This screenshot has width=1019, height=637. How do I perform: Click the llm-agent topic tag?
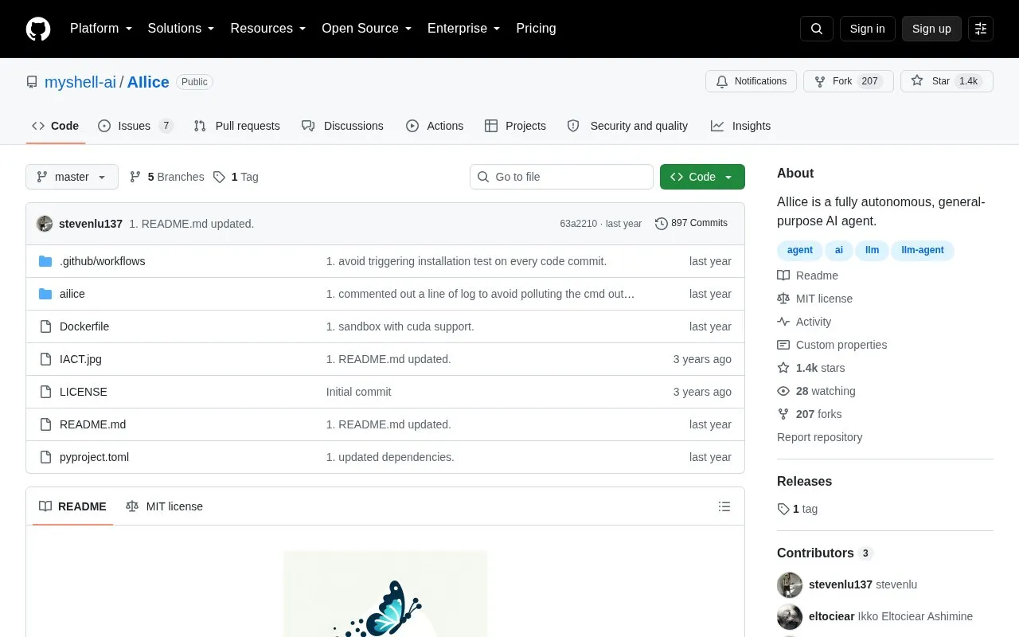923,250
